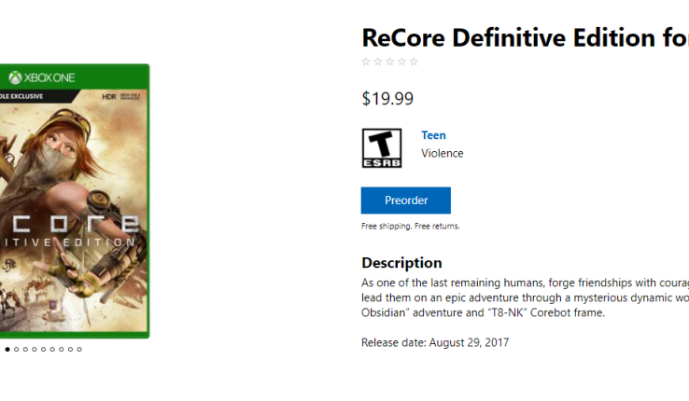
Task: Click the Description heading
Action: (401, 263)
